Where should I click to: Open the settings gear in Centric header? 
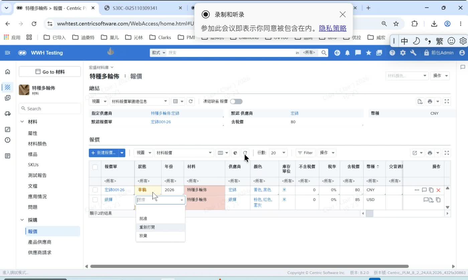click(x=403, y=53)
